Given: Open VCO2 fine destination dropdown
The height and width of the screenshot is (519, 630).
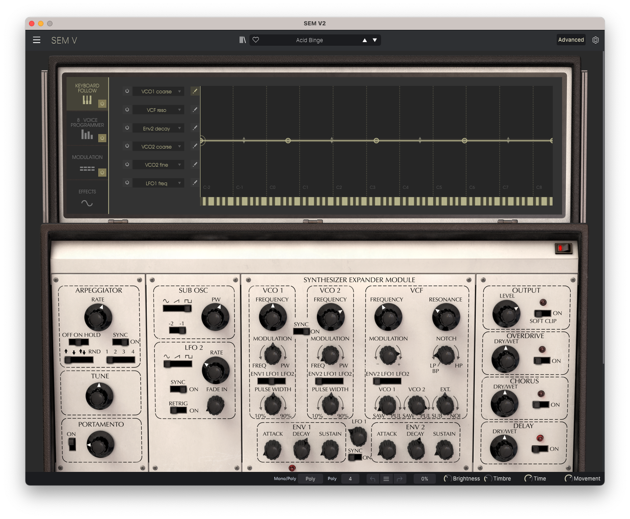Looking at the screenshot, I should (x=158, y=165).
